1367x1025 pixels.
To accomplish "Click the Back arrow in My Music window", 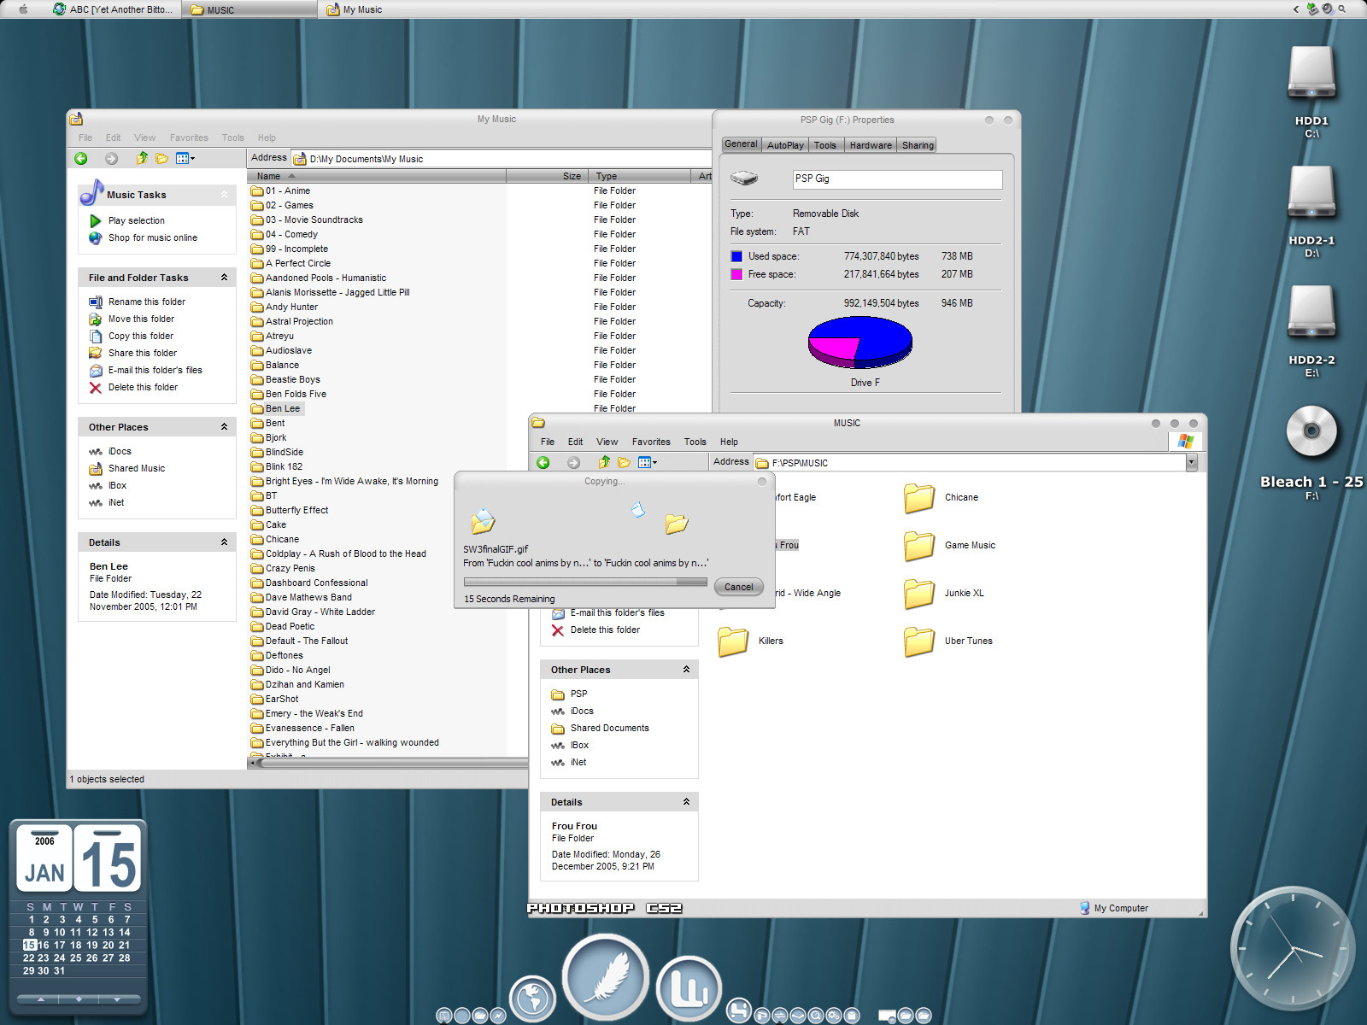I will click(x=81, y=158).
